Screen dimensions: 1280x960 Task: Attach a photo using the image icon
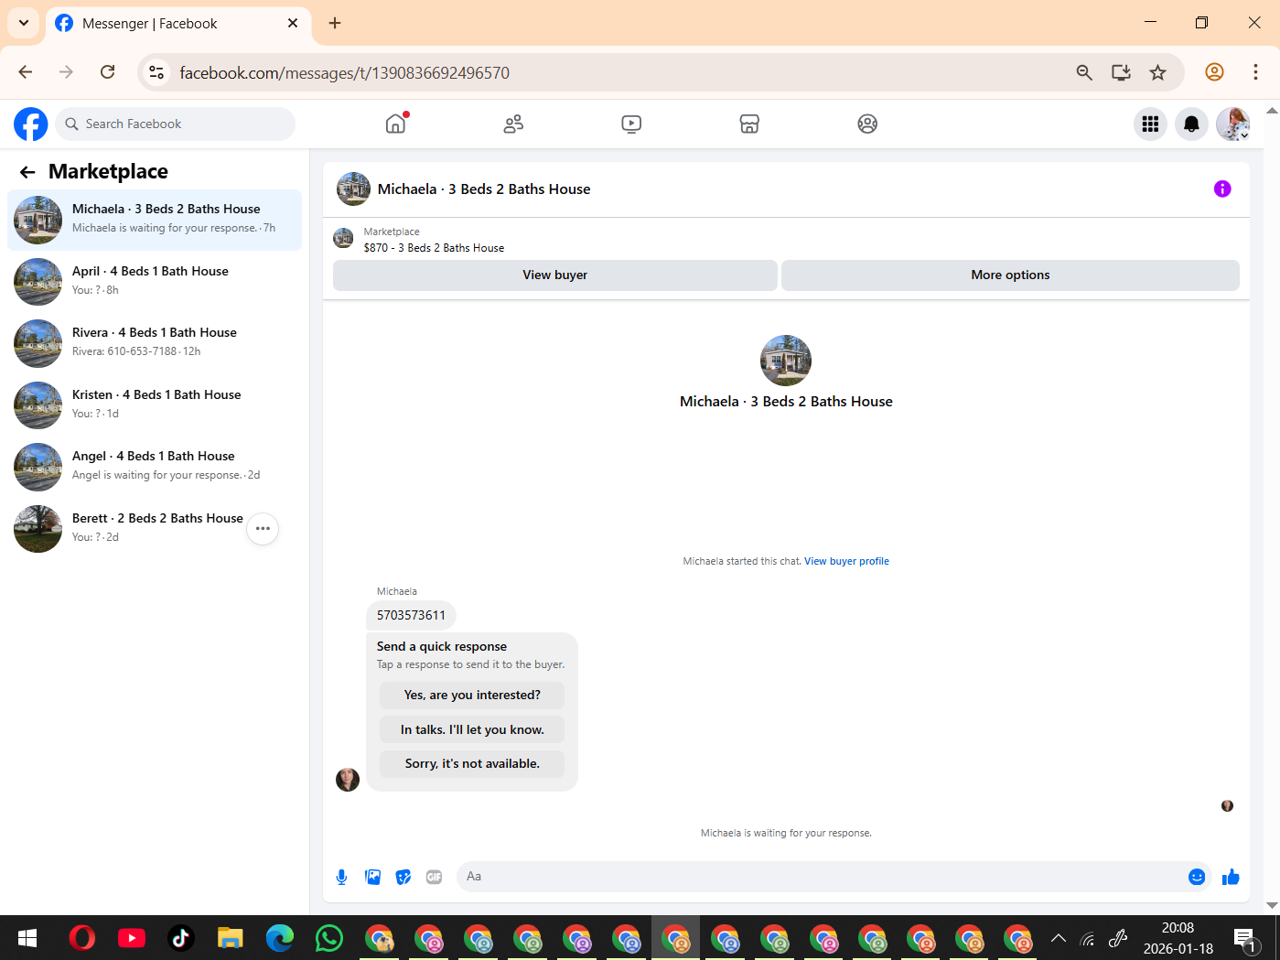point(372,877)
